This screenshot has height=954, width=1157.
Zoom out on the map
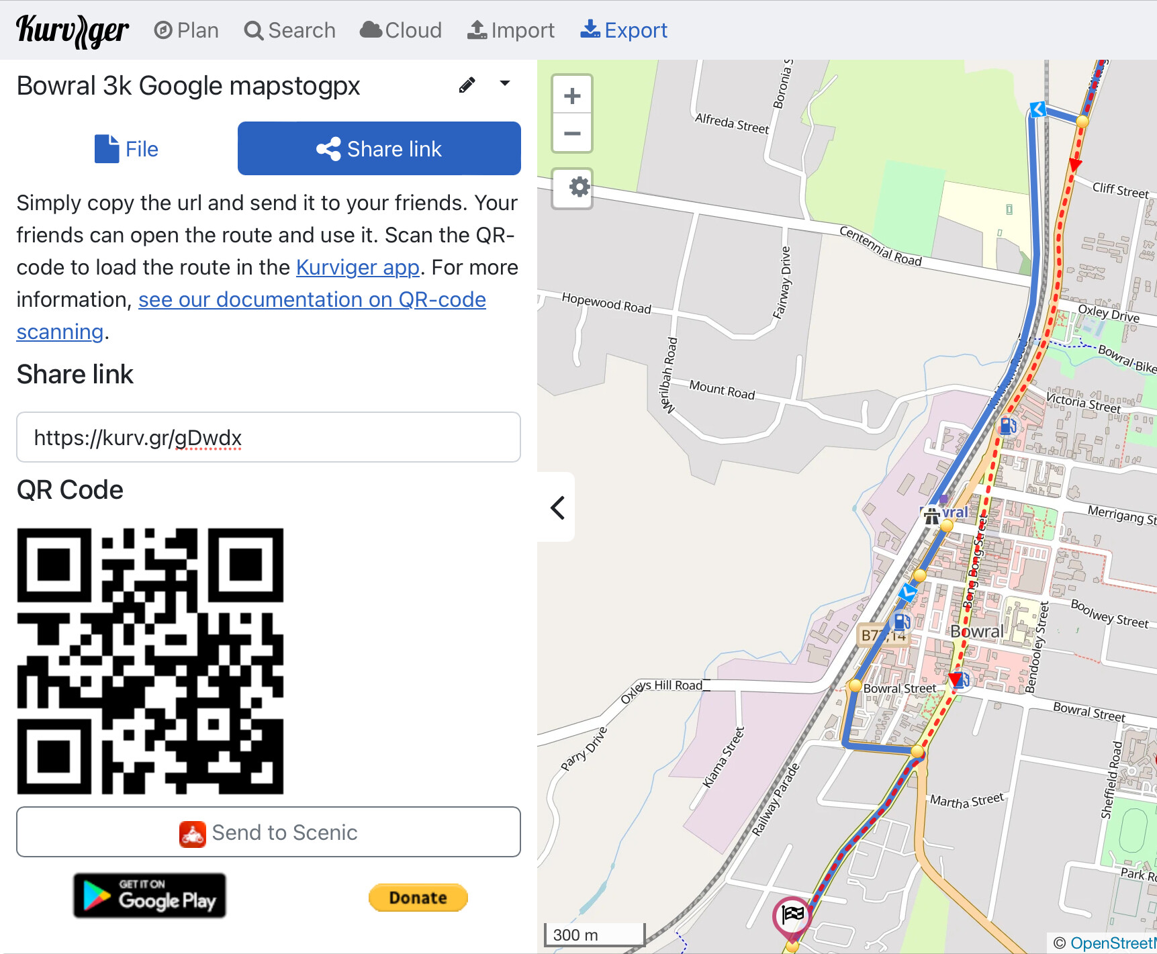point(572,134)
